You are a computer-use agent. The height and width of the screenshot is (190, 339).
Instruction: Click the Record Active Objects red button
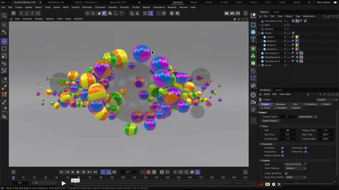coord(149,172)
